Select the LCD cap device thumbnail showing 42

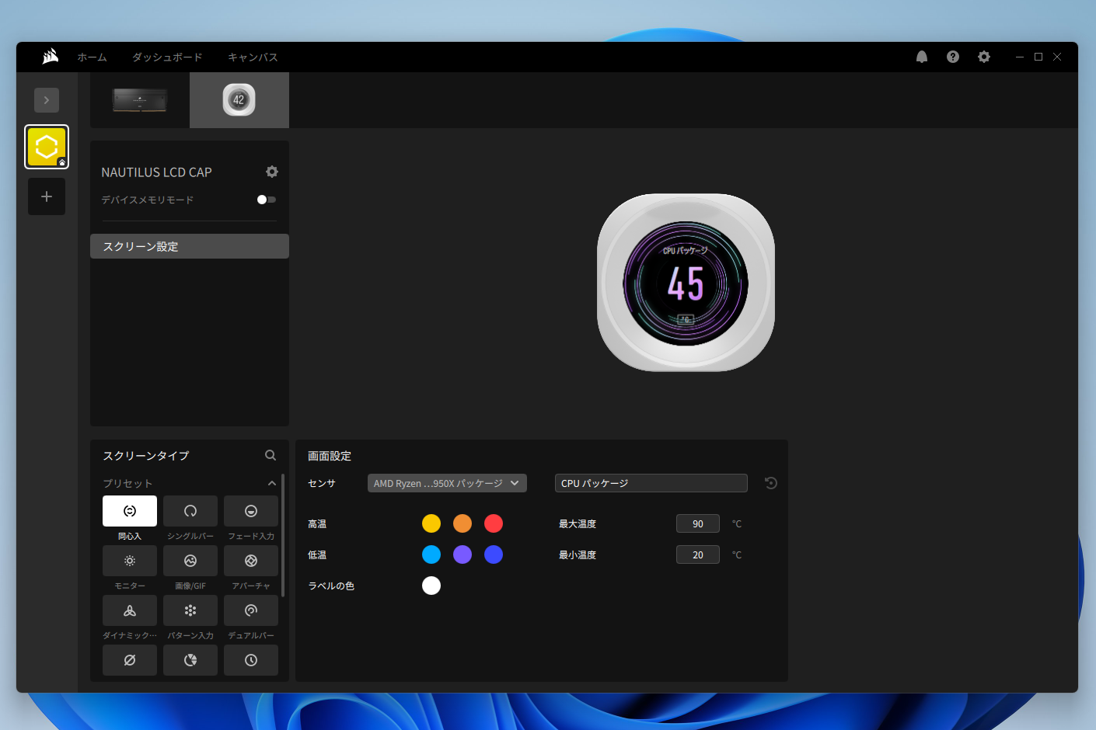239,100
